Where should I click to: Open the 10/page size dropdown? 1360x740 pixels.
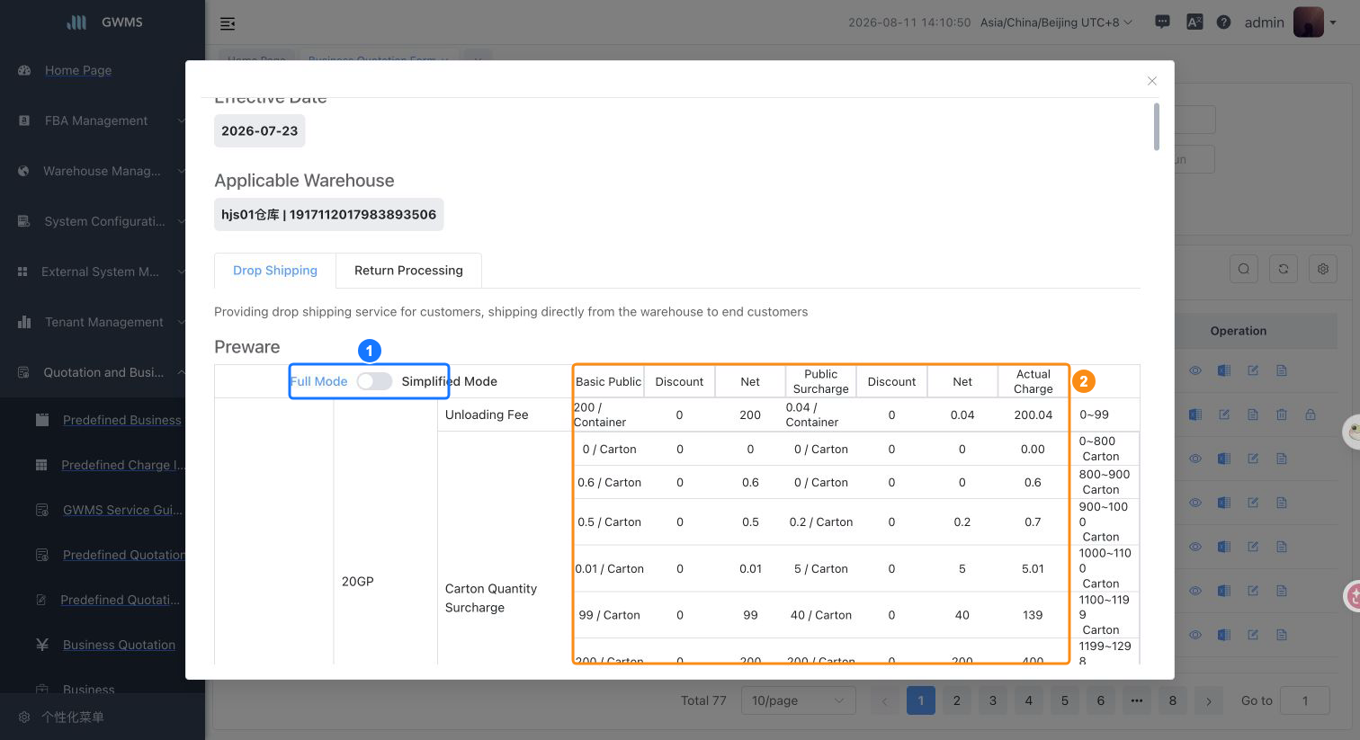(798, 700)
